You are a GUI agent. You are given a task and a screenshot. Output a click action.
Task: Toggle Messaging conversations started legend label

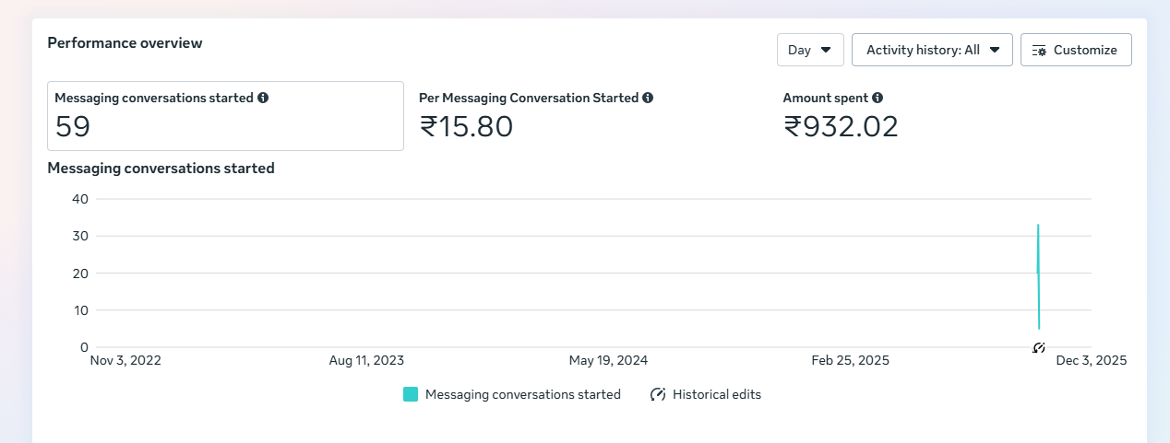(522, 394)
